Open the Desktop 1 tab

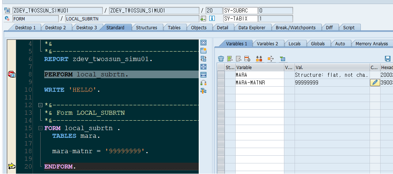[25, 27]
